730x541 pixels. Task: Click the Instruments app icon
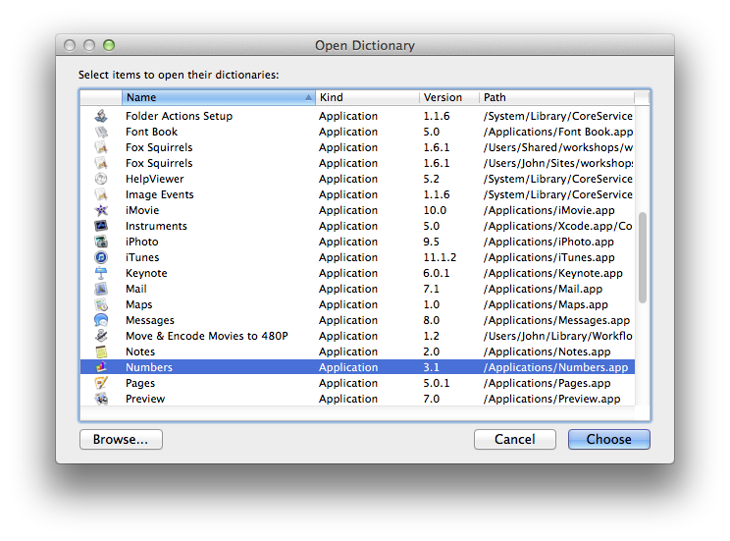[101, 226]
